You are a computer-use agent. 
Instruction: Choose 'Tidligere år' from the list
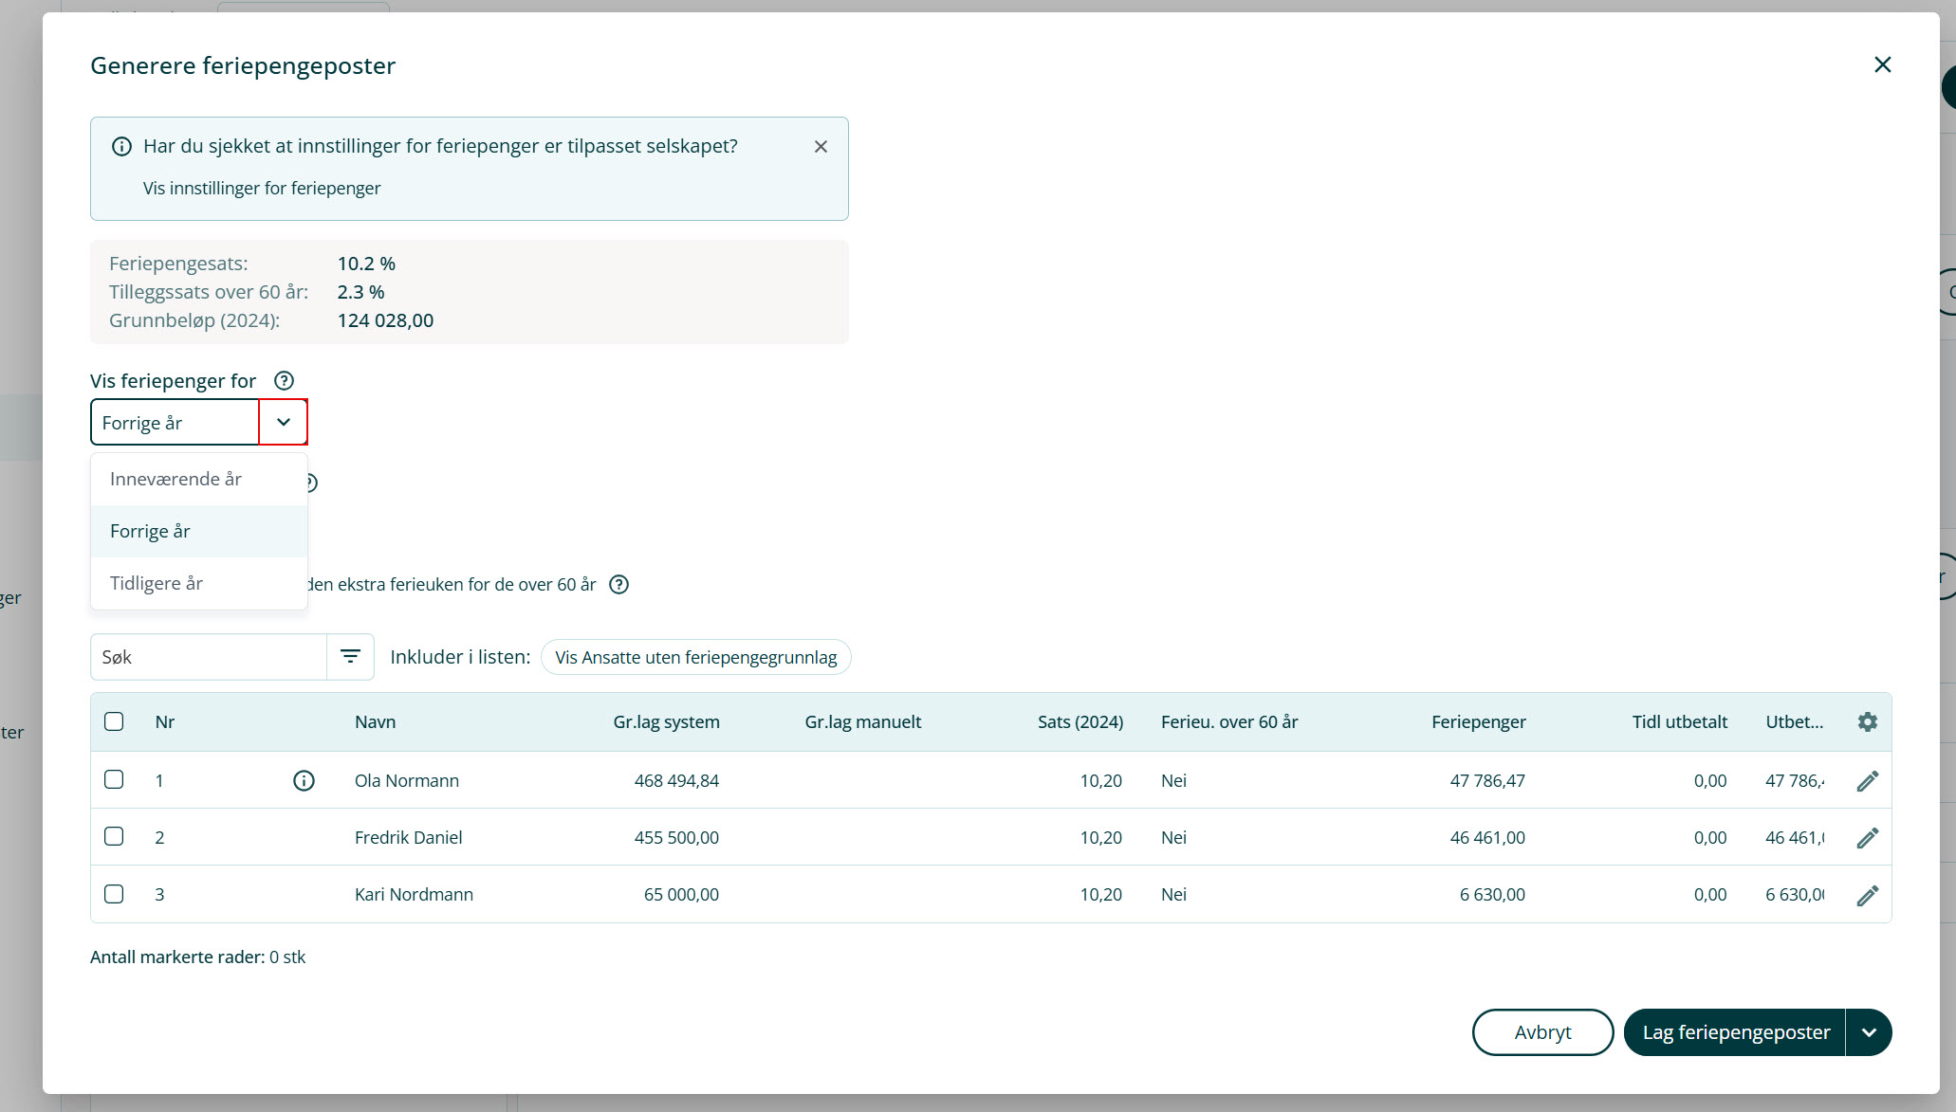point(157,584)
